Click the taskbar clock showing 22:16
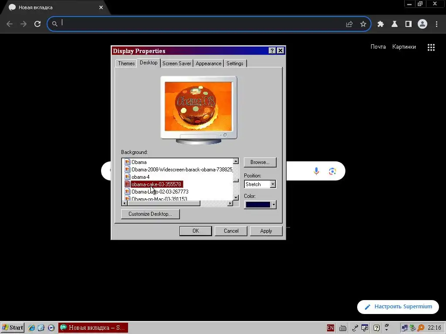The width and height of the screenshot is (446, 334). [434, 328]
